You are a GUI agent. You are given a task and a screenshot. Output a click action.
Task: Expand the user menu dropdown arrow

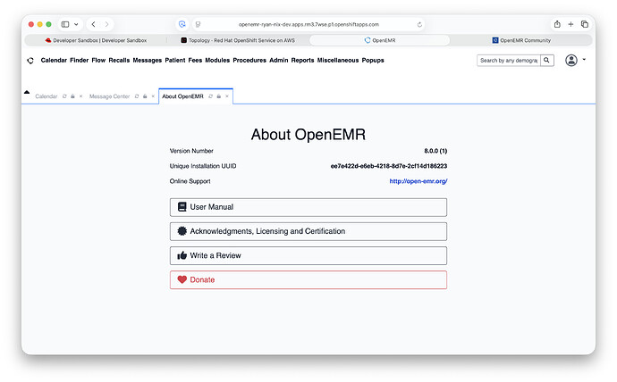(584, 60)
